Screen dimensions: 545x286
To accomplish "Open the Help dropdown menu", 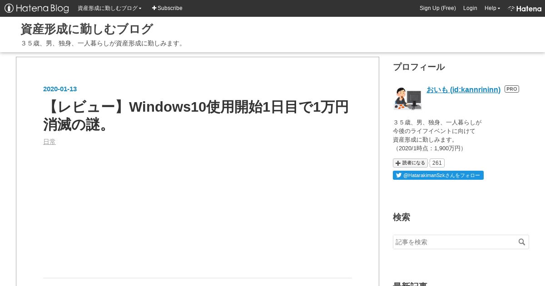I will click(492, 8).
